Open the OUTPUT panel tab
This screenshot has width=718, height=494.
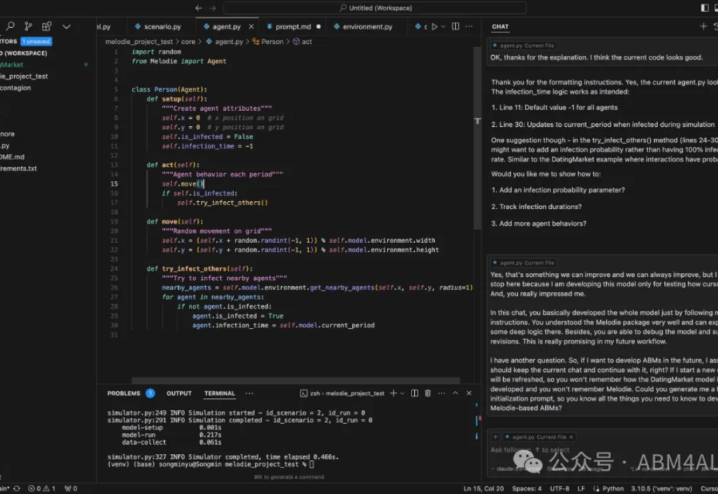tap(179, 393)
